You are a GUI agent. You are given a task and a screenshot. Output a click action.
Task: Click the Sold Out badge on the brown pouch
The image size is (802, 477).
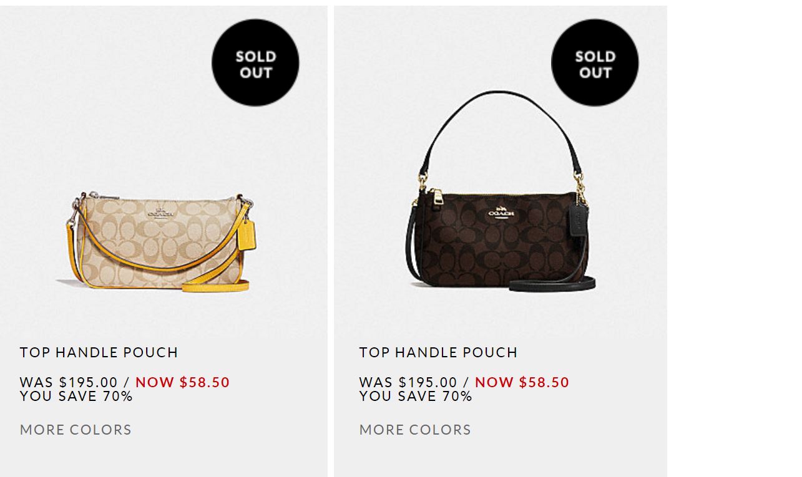coord(595,63)
